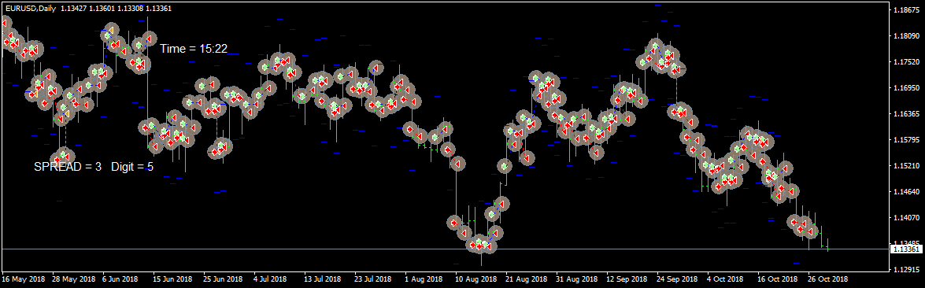Click the '15 Jun 2018' date label
Screen dimensions: 925x288
[x=172, y=279]
